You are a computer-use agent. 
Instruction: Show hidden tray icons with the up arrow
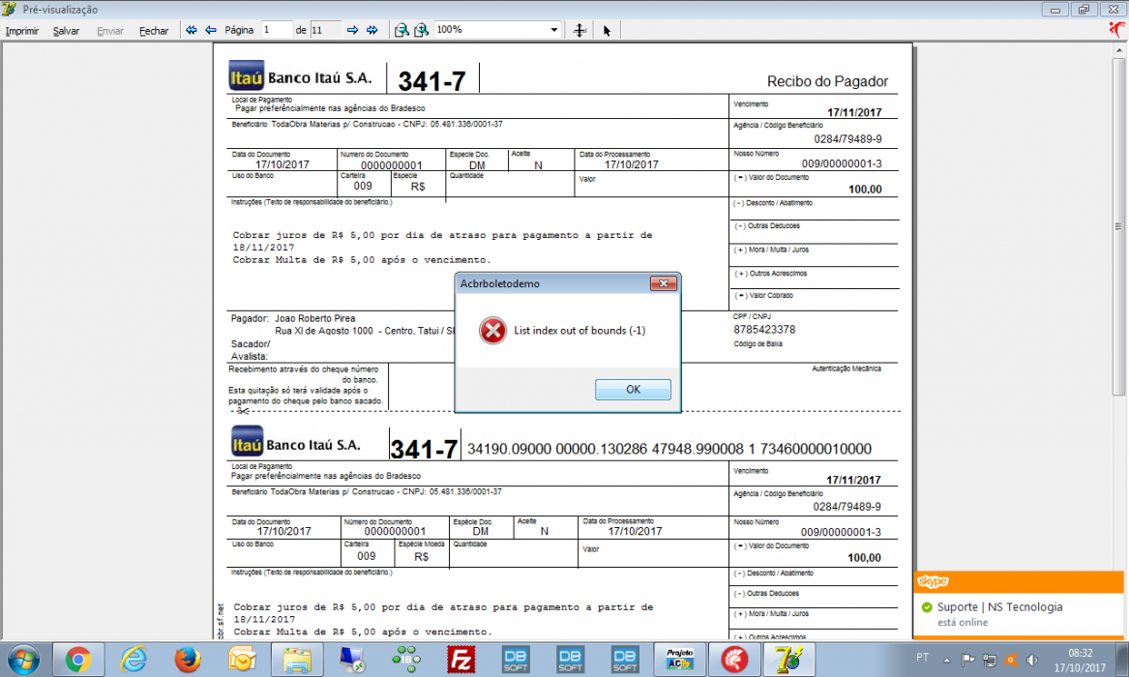tap(947, 660)
